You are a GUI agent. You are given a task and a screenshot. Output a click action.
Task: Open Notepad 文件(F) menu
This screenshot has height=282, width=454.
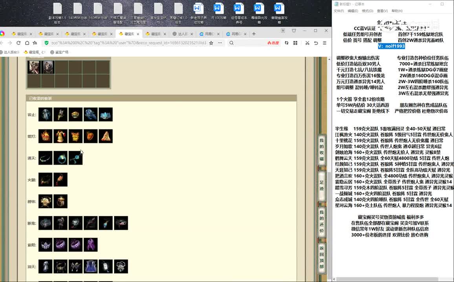click(x=339, y=11)
